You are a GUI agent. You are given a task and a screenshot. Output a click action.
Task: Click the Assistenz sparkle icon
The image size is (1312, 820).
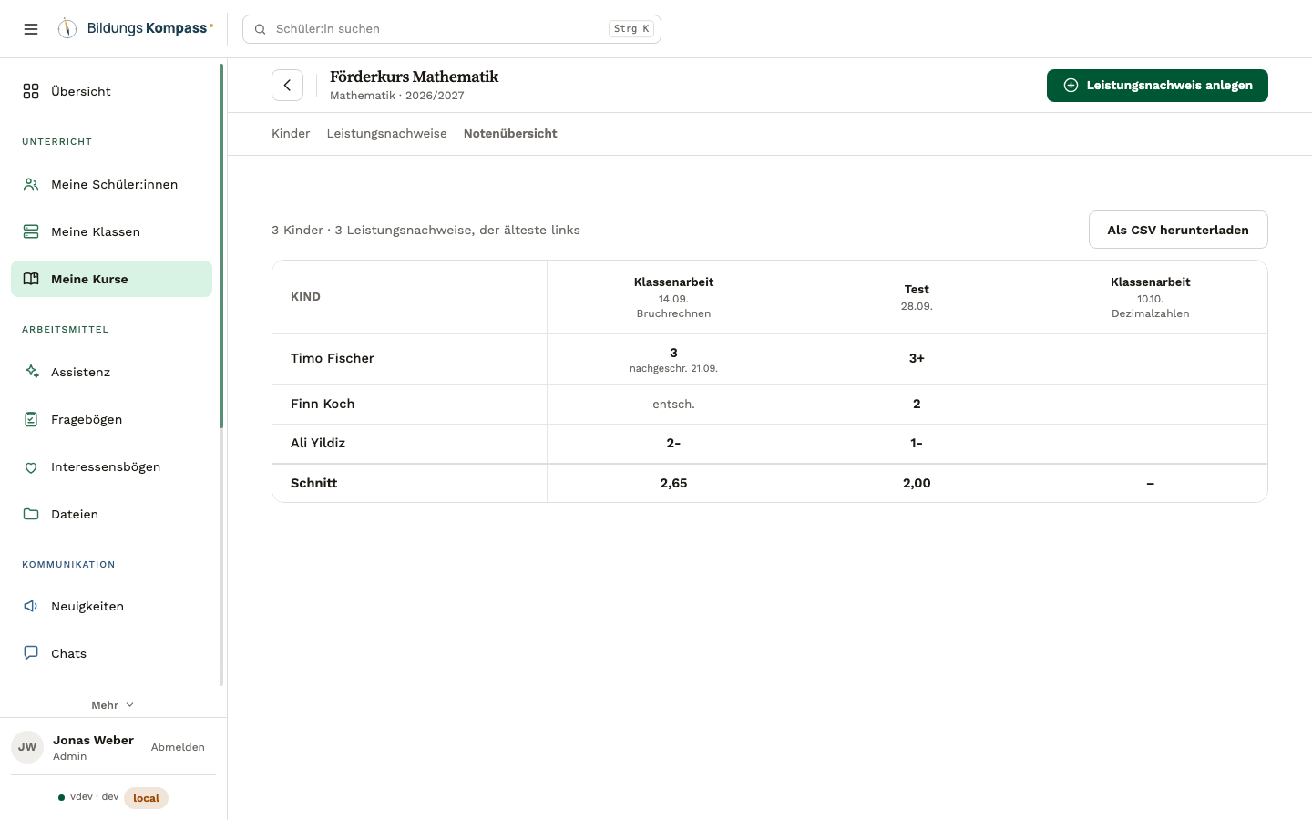[31, 372]
